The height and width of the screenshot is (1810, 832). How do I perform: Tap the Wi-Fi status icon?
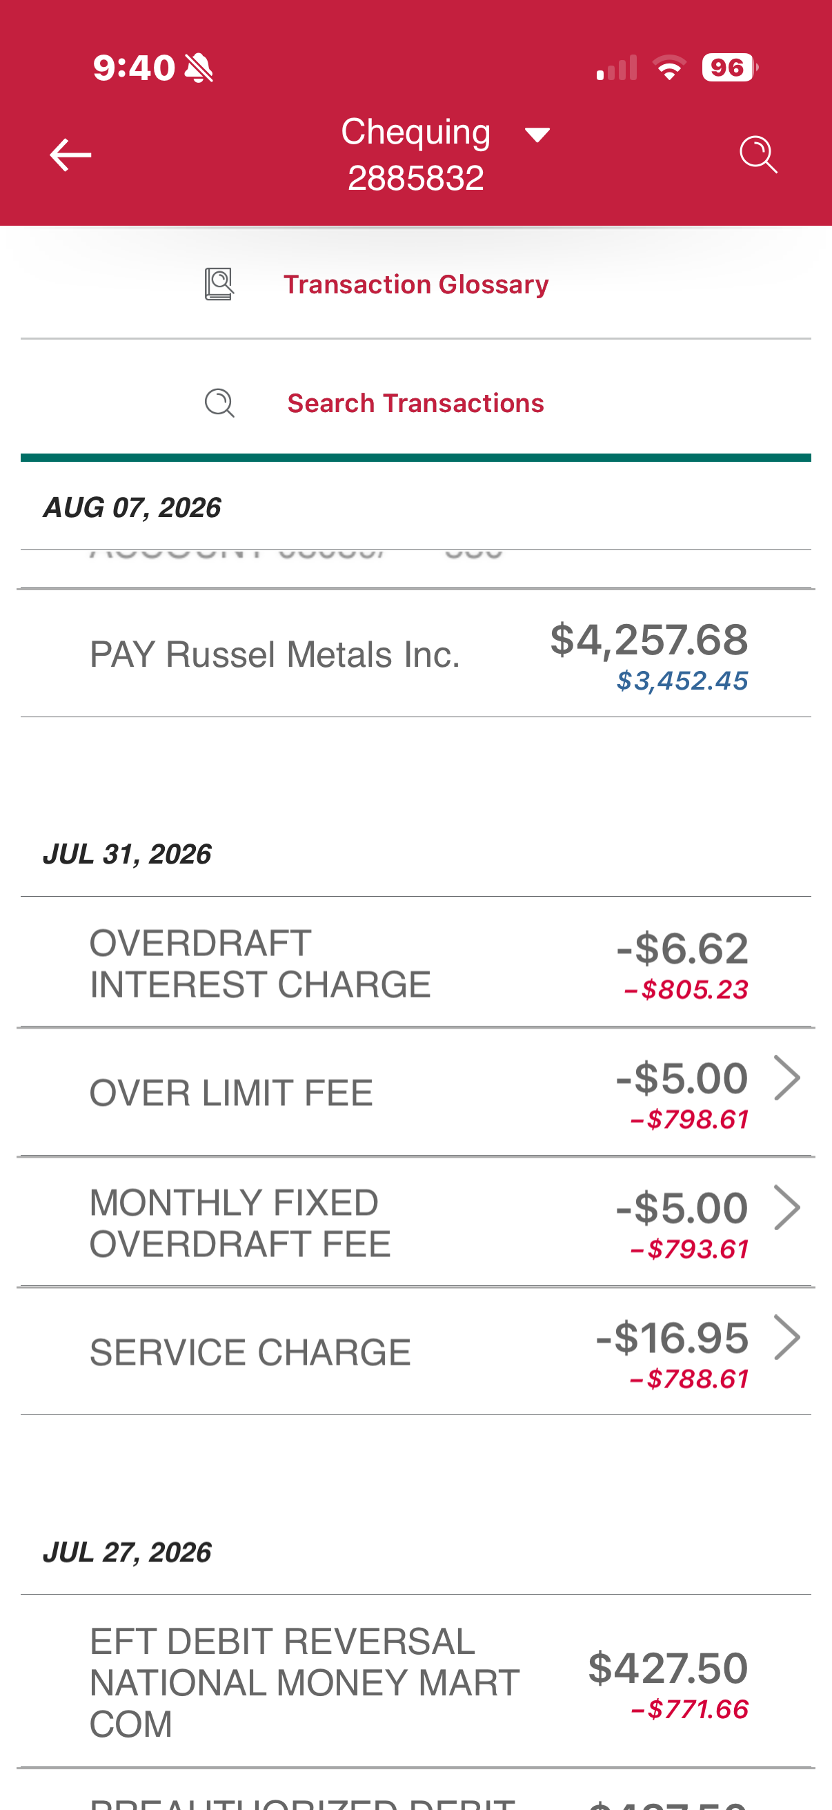(x=669, y=68)
